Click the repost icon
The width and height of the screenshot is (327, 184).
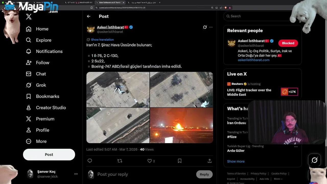[120, 161]
